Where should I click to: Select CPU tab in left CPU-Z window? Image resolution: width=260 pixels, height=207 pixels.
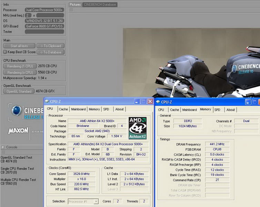click(x=50, y=109)
